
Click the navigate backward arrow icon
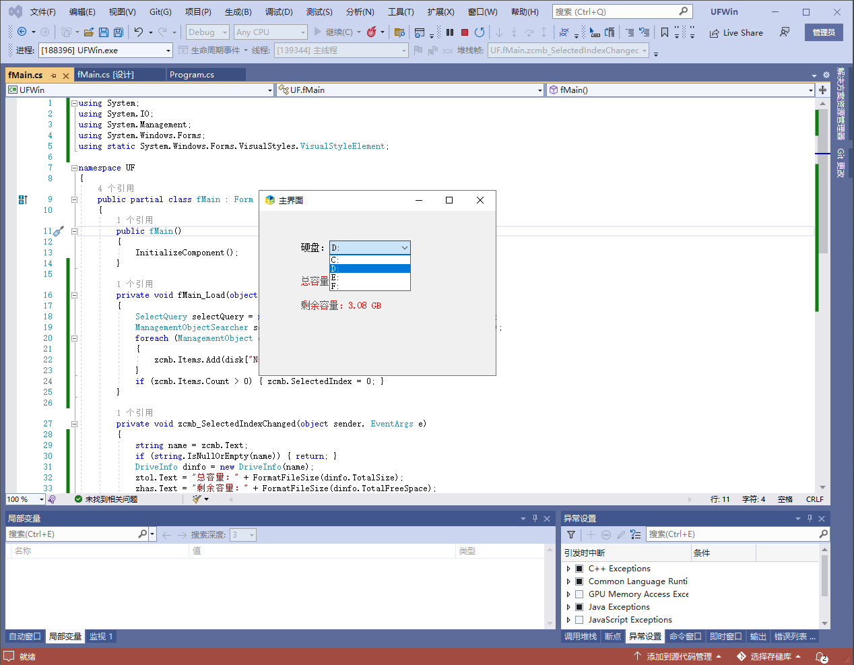[x=22, y=32]
